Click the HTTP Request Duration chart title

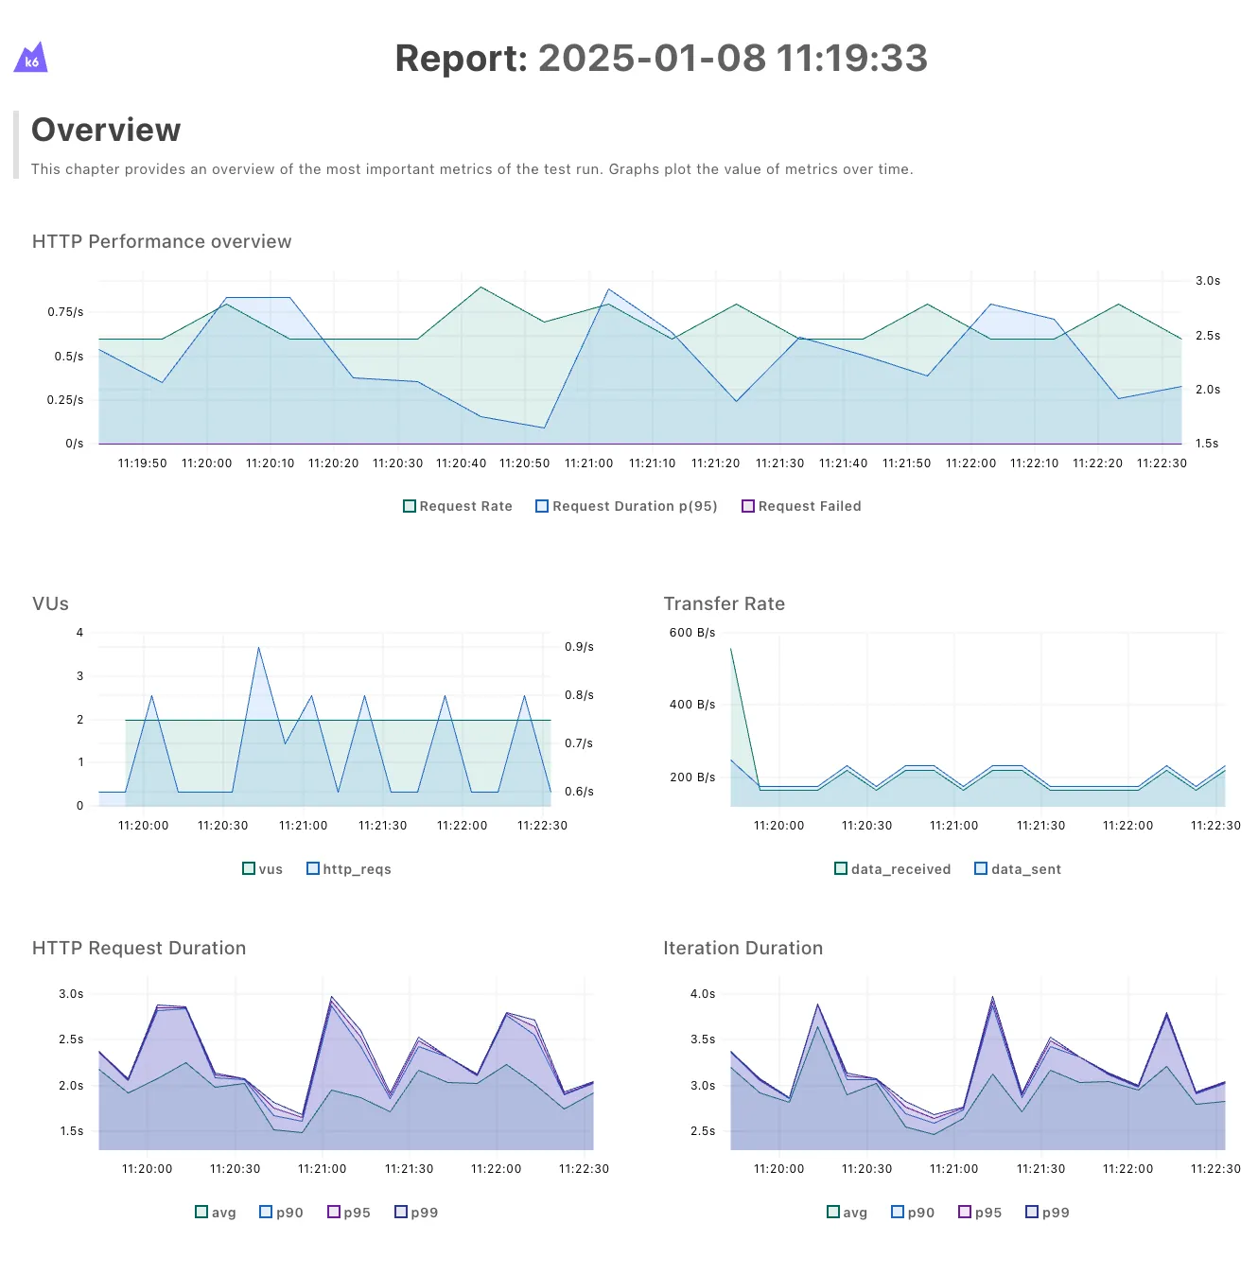[139, 948]
